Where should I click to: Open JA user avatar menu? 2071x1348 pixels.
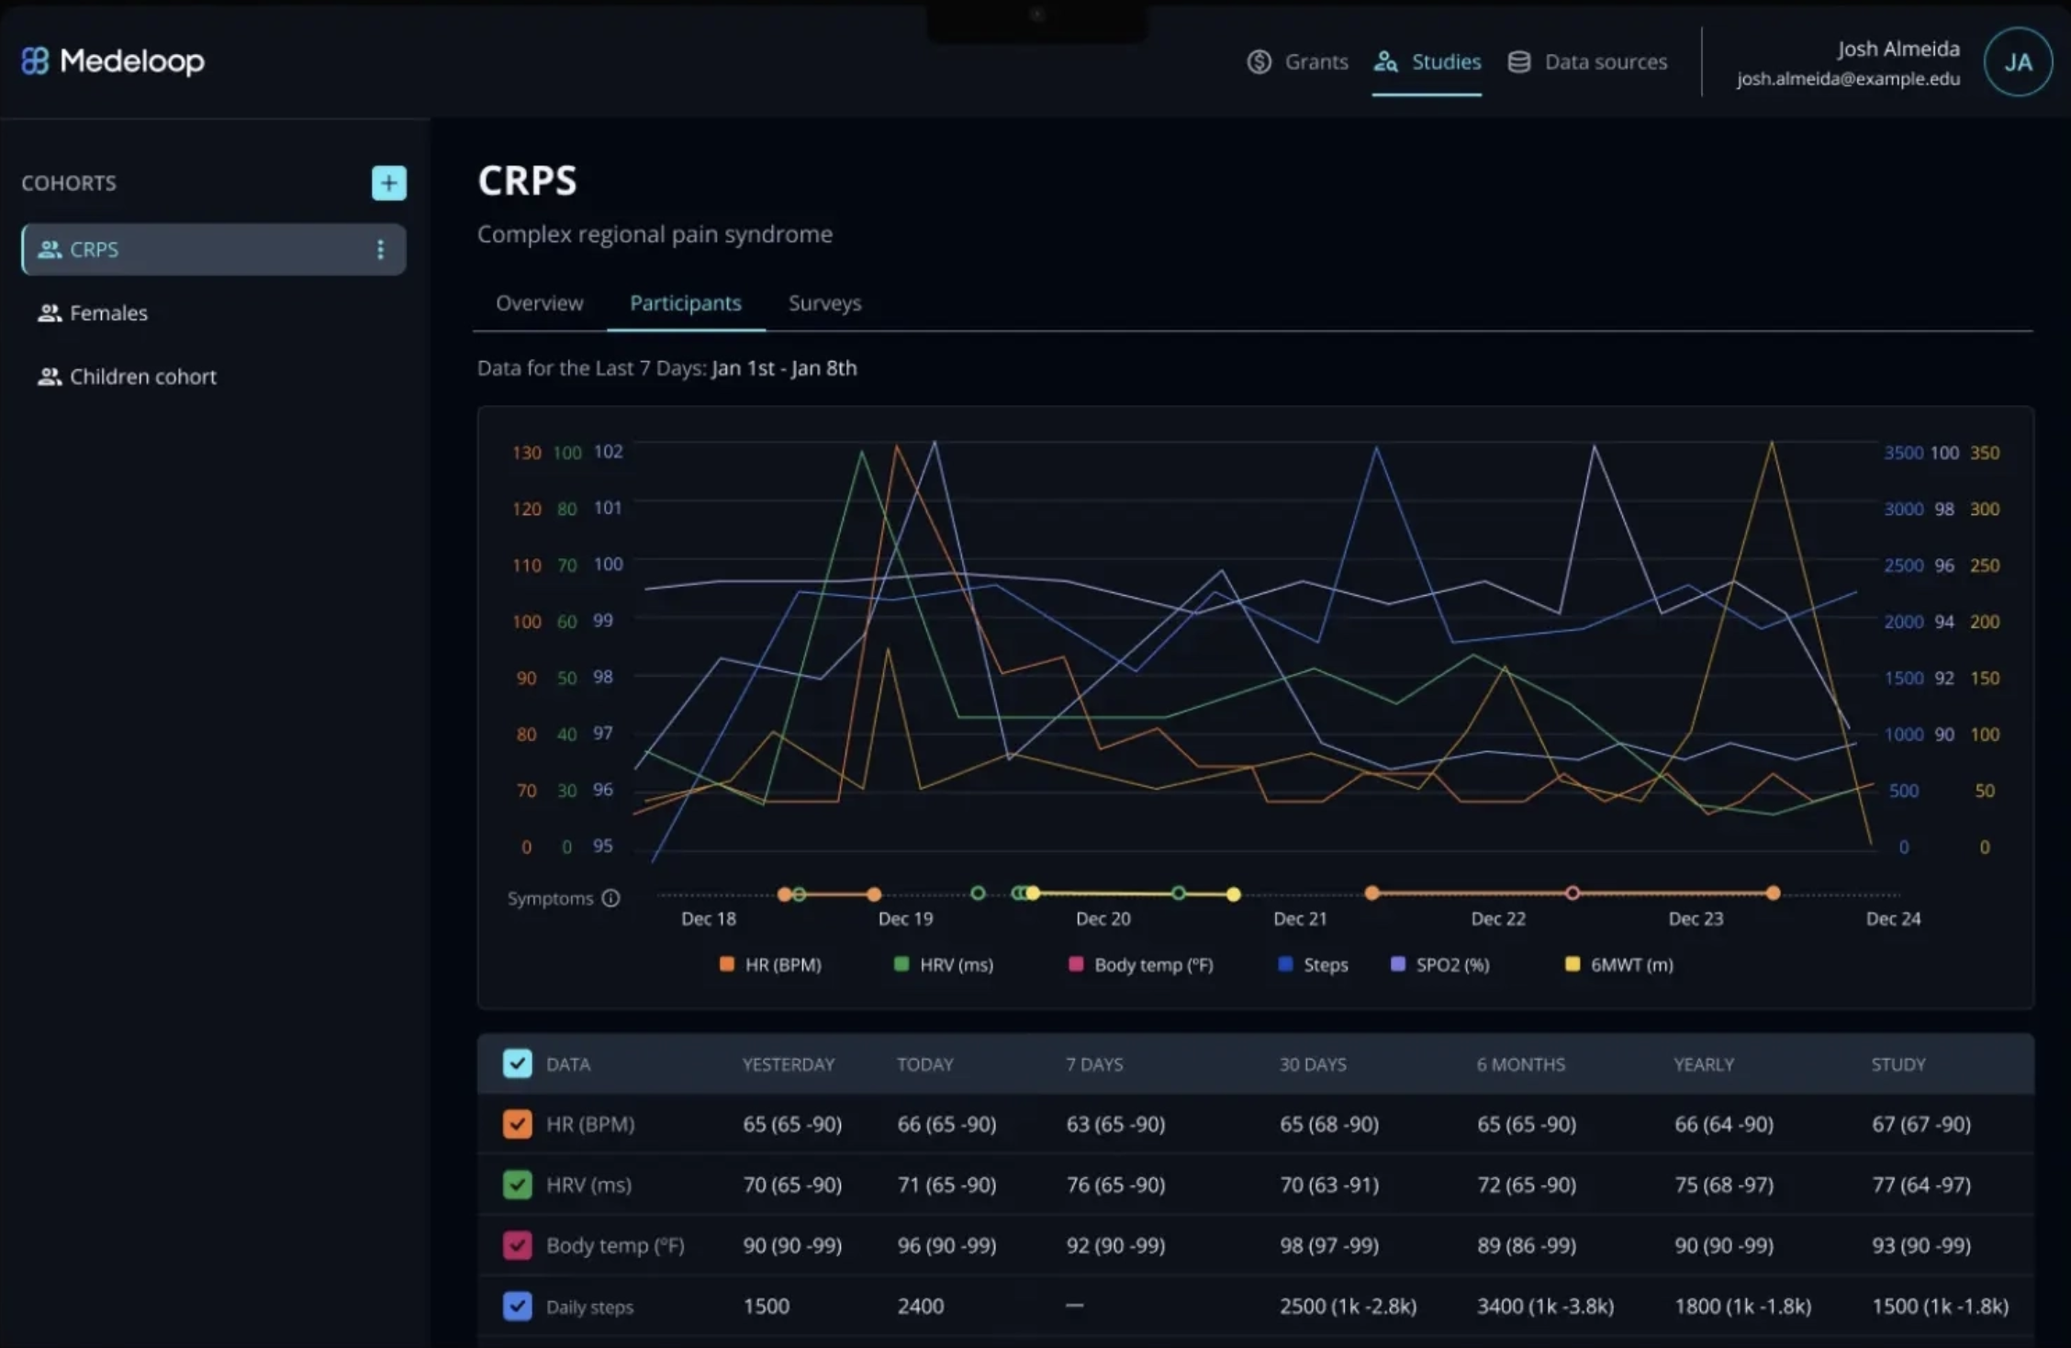tap(2017, 62)
